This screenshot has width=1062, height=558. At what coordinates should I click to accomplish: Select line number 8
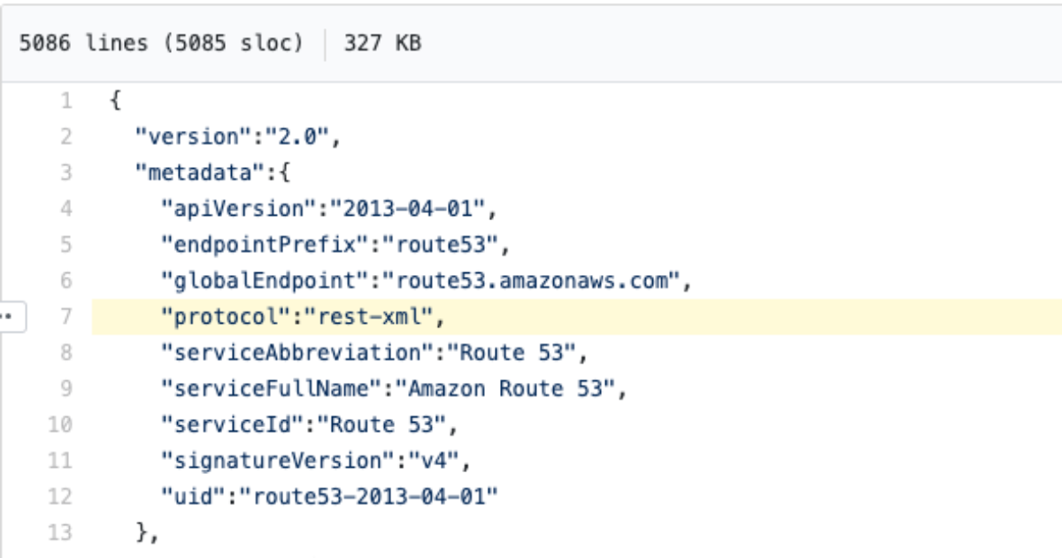[x=66, y=352]
